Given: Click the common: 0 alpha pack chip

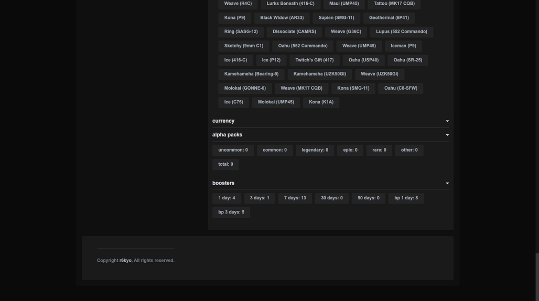Looking at the screenshot, I should pyautogui.click(x=275, y=150).
